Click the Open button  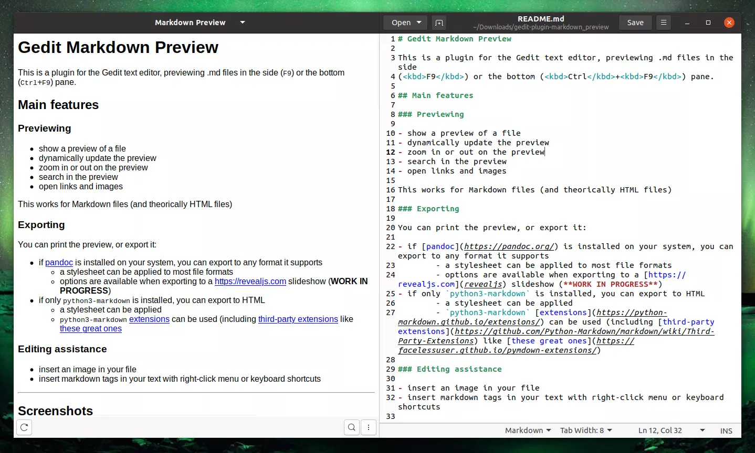click(x=401, y=23)
